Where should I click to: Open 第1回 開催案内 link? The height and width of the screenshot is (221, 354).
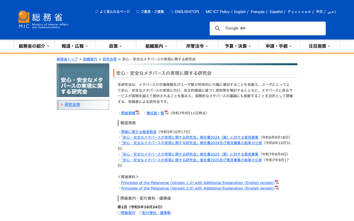pyautogui.click(x=128, y=213)
